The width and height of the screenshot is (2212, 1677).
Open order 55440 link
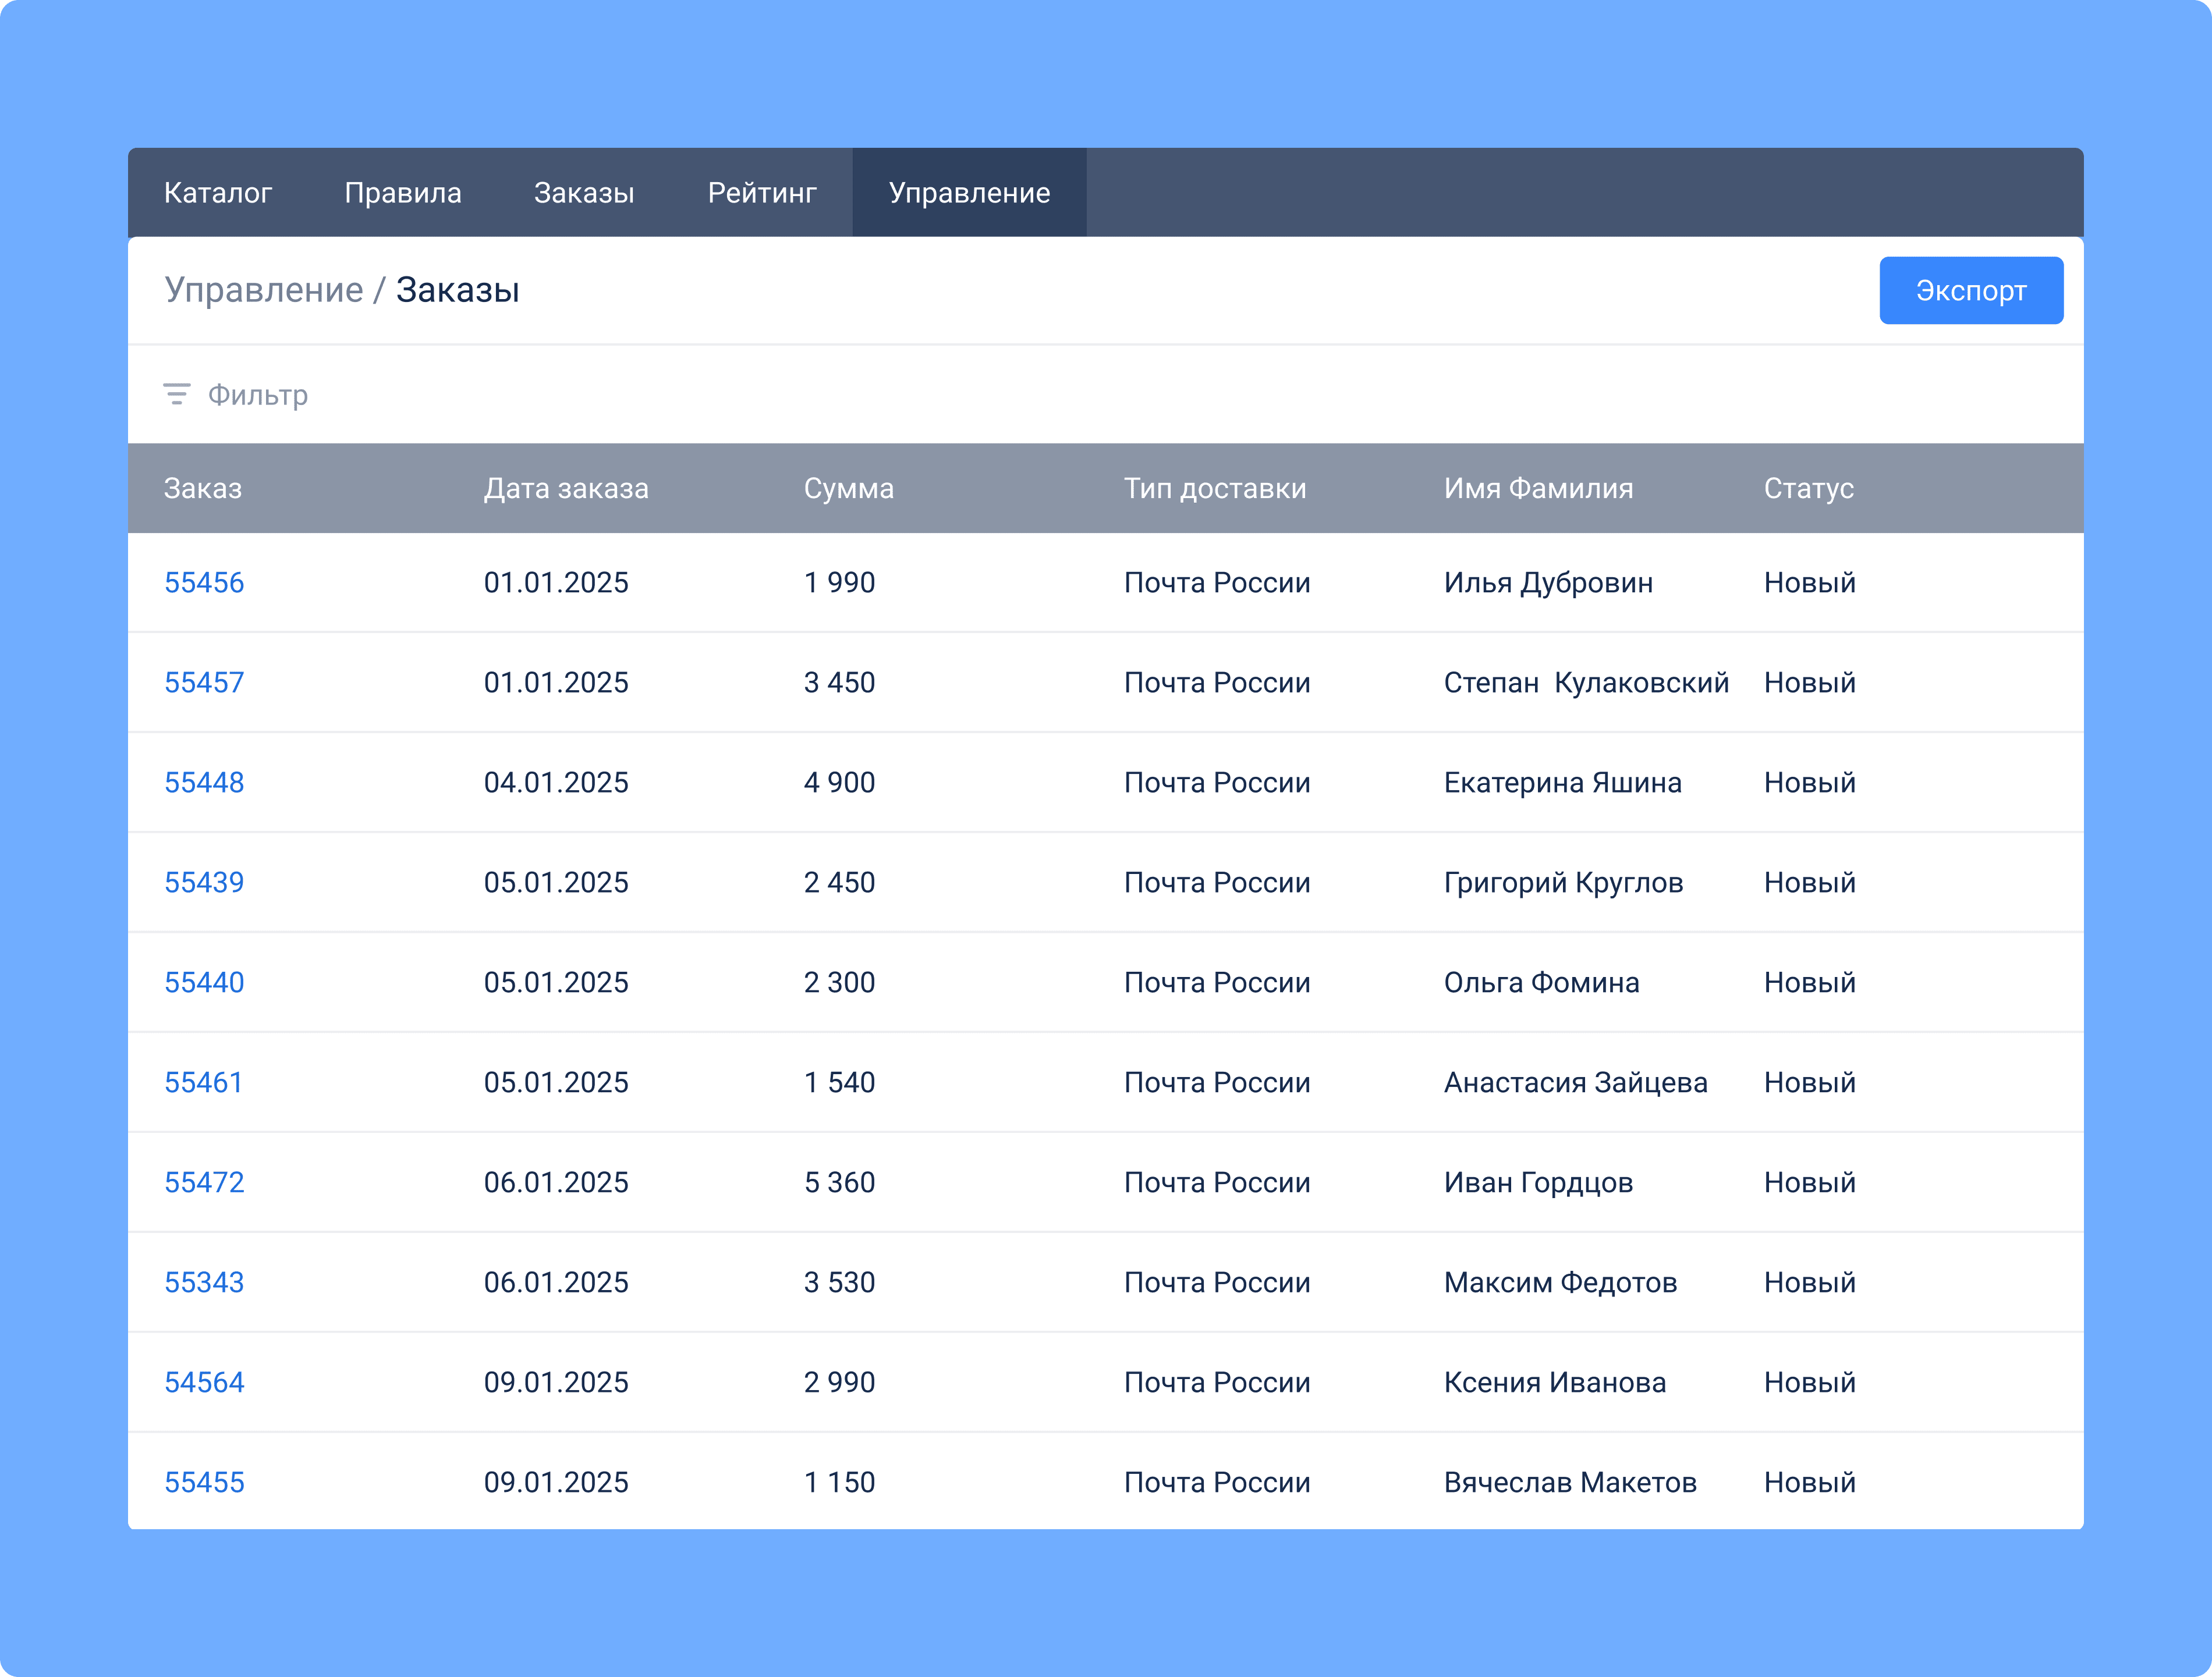tap(204, 982)
